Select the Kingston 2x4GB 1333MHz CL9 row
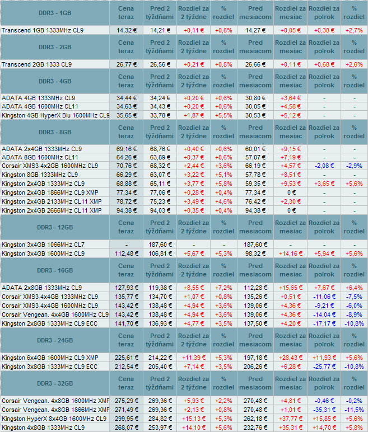This screenshot has width=368, height=432. 184,184
